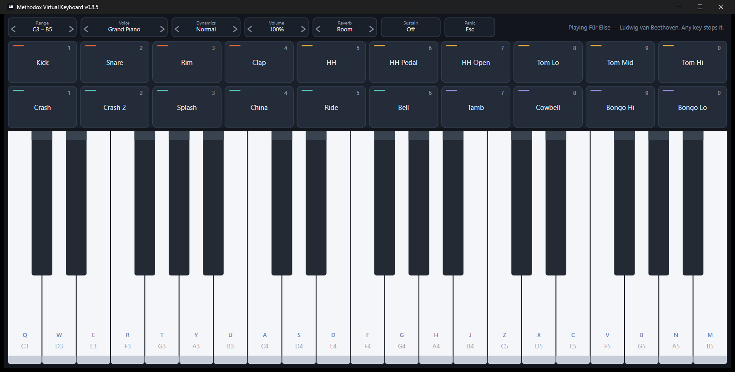Play the F4 white key labeled F
Viewport: 735px width, 372px height.
(367, 318)
